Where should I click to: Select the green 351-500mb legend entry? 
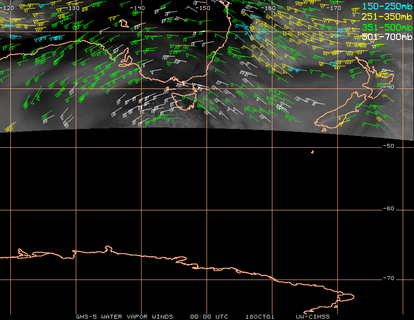pyautogui.click(x=385, y=27)
